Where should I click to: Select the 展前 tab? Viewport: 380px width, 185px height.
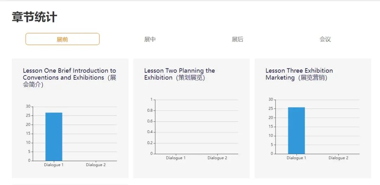coord(62,39)
